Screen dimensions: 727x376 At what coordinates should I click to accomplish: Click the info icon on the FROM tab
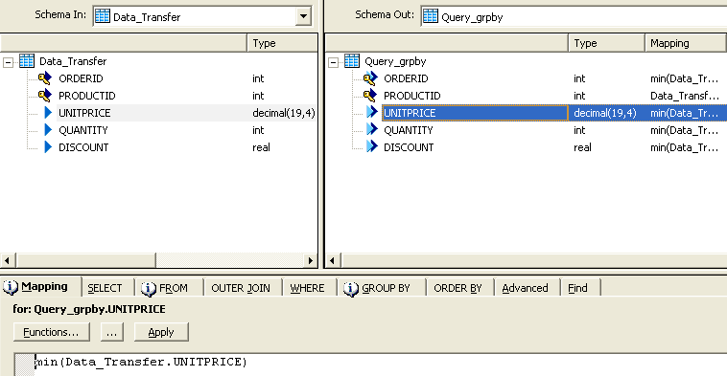pyautogui.click(x=149, y=289)
